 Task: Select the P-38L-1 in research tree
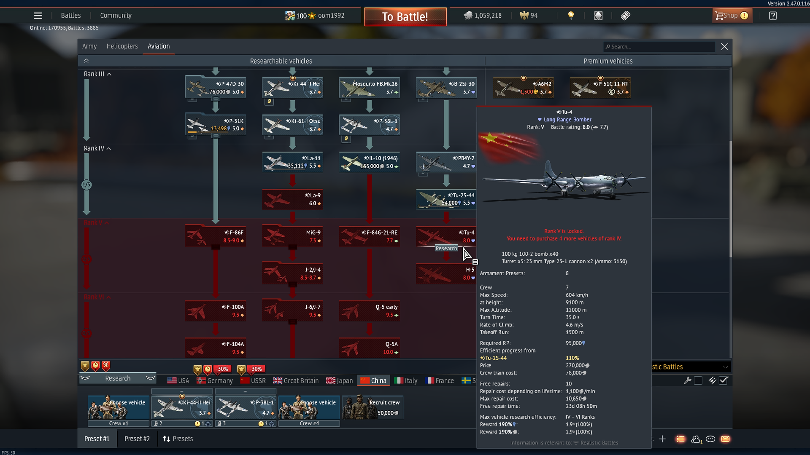click(370, 125)
